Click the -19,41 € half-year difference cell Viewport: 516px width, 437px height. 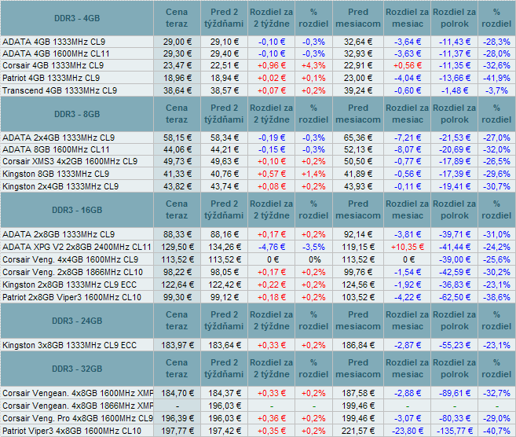point(455,186)
